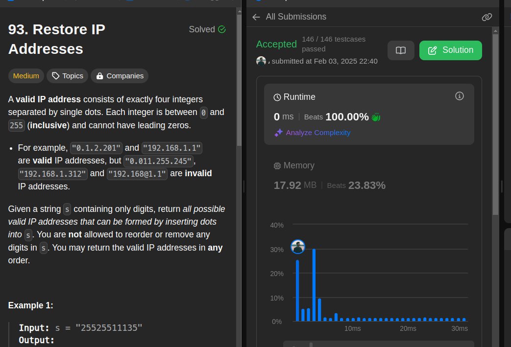Click the avatar marker on the runtime distribution
Image resolution: width=511 pixels, height=347 pixels.
click(x=297, y=246)
